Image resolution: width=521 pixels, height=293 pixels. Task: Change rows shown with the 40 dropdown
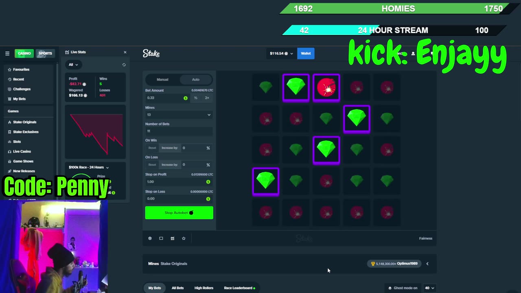pos(429,288)
